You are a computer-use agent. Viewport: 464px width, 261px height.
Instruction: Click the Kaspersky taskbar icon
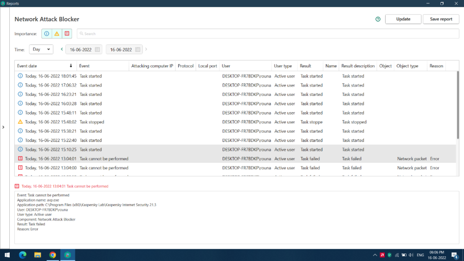[67, 255]
